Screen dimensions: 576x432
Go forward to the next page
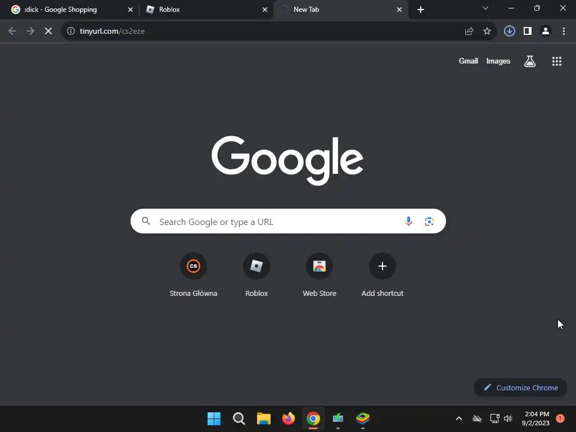point(30,31)
